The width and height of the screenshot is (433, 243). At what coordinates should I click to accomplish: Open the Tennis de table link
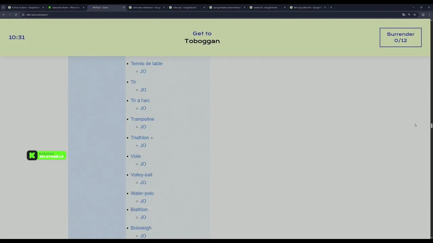point(146,63)
